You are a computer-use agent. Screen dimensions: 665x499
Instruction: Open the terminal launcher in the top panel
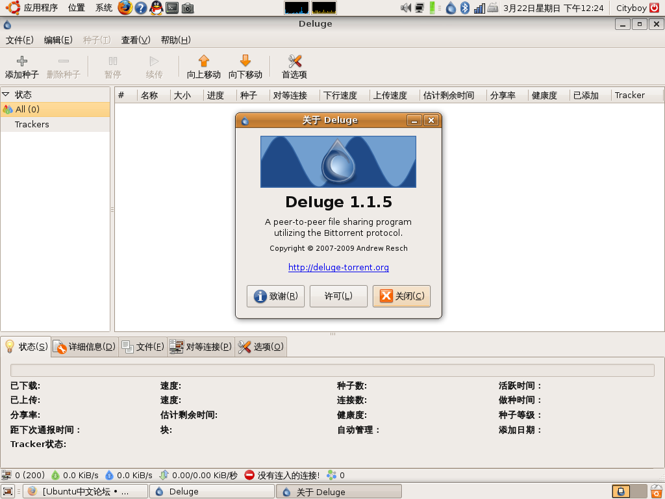point(172,8)
